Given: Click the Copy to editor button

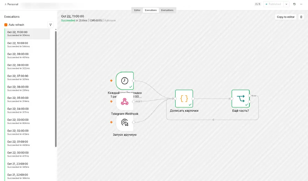Looking at the screenshot, I should [x=286, y=17].
